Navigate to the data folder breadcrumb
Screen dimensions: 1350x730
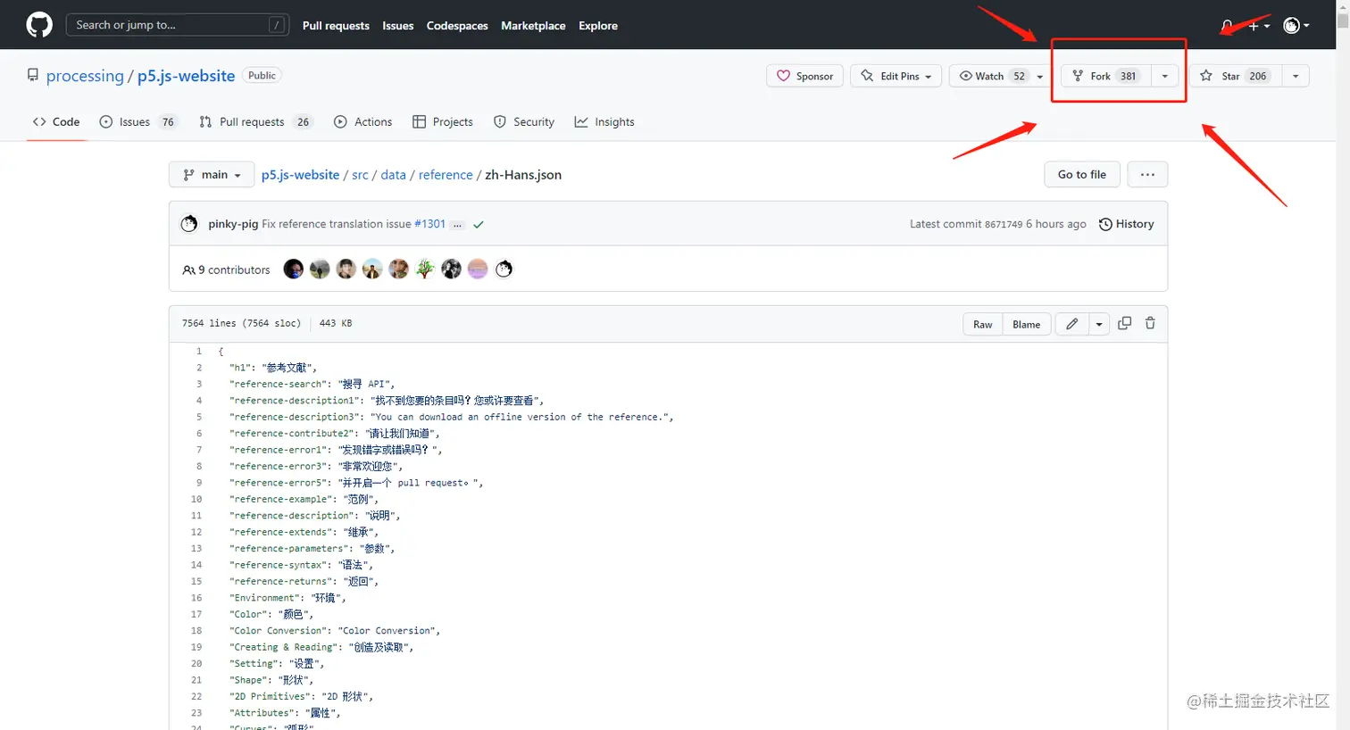pos(393,175)
